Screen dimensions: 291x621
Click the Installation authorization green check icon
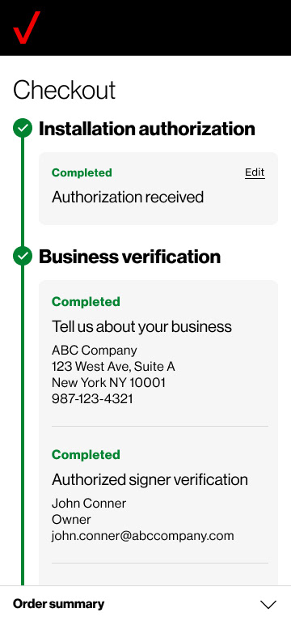(23, 128)
